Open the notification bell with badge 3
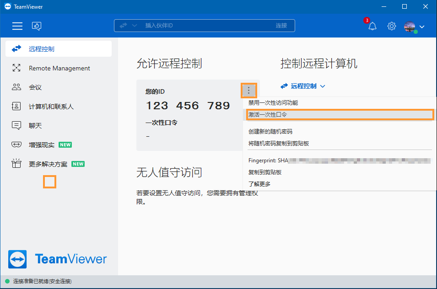 [x=372, y=26]
